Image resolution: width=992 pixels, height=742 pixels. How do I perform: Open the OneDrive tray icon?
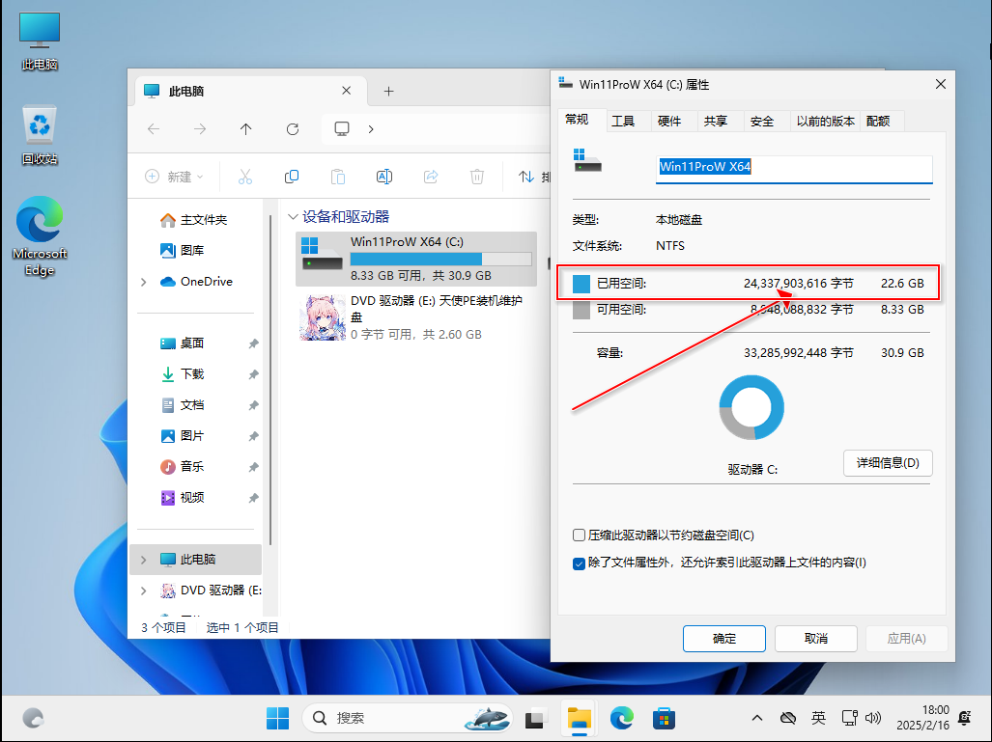click(x=787, y=718)
